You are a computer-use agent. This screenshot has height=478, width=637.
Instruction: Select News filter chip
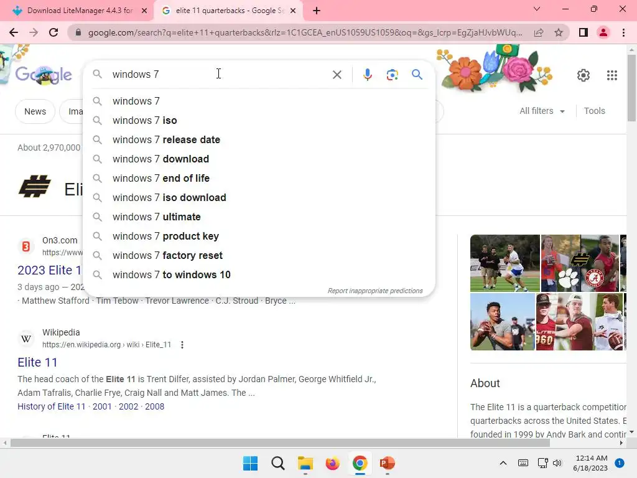(x=35, y=111)
